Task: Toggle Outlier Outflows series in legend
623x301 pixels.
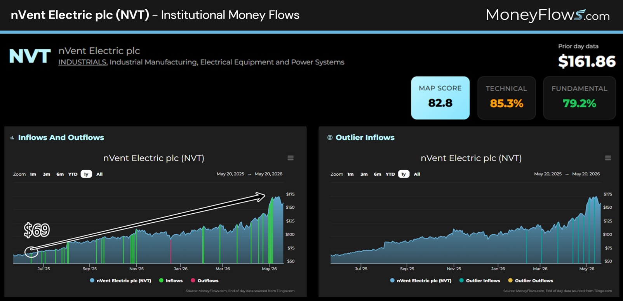Action: point(531,280)
